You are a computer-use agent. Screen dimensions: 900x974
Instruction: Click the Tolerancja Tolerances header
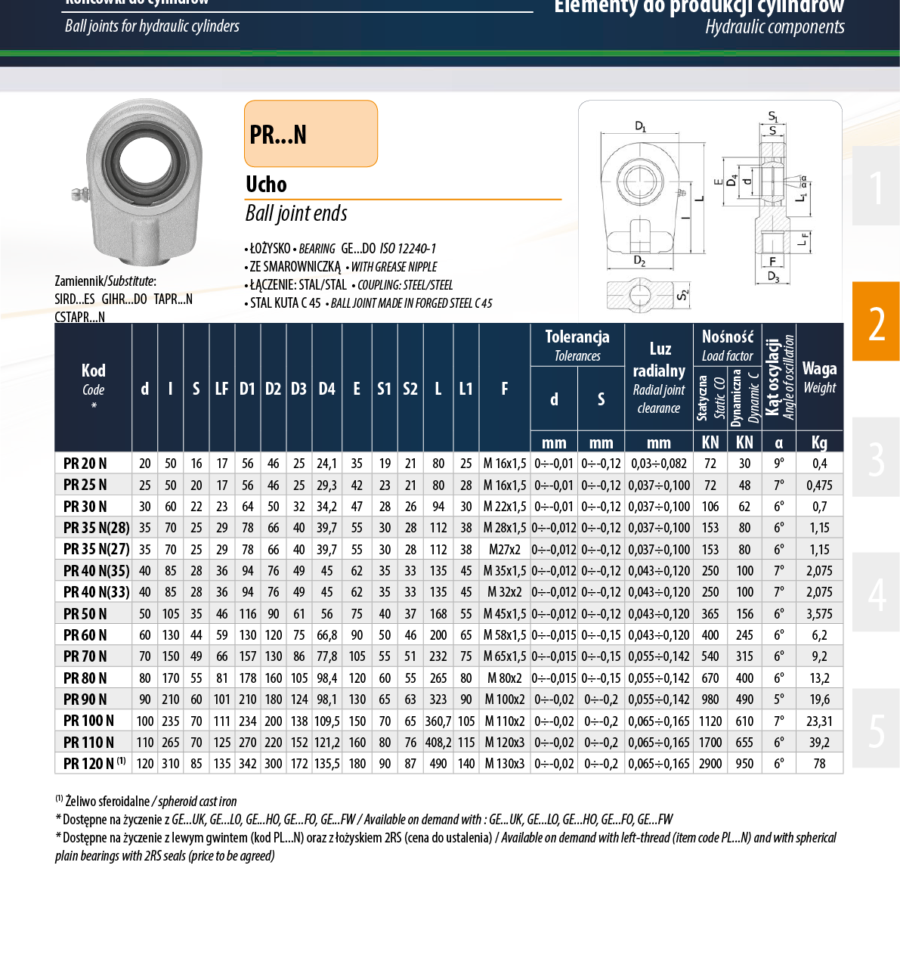[577, 345]
